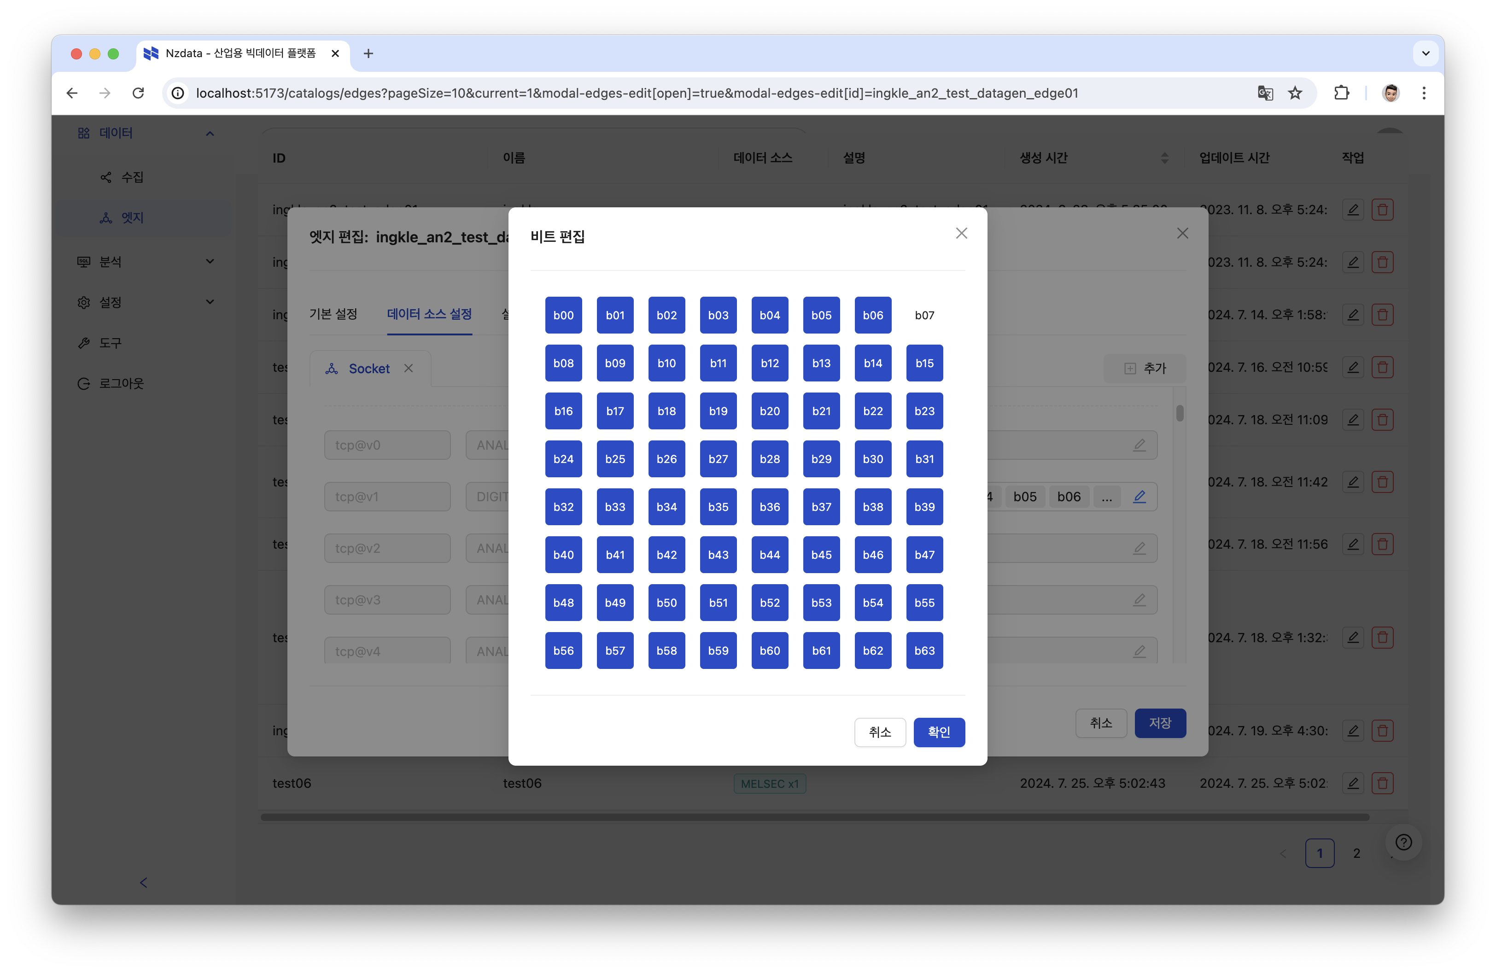This screenshot has height=973, width=1496.
Task: Toggle bit b27
Action: 718,459
